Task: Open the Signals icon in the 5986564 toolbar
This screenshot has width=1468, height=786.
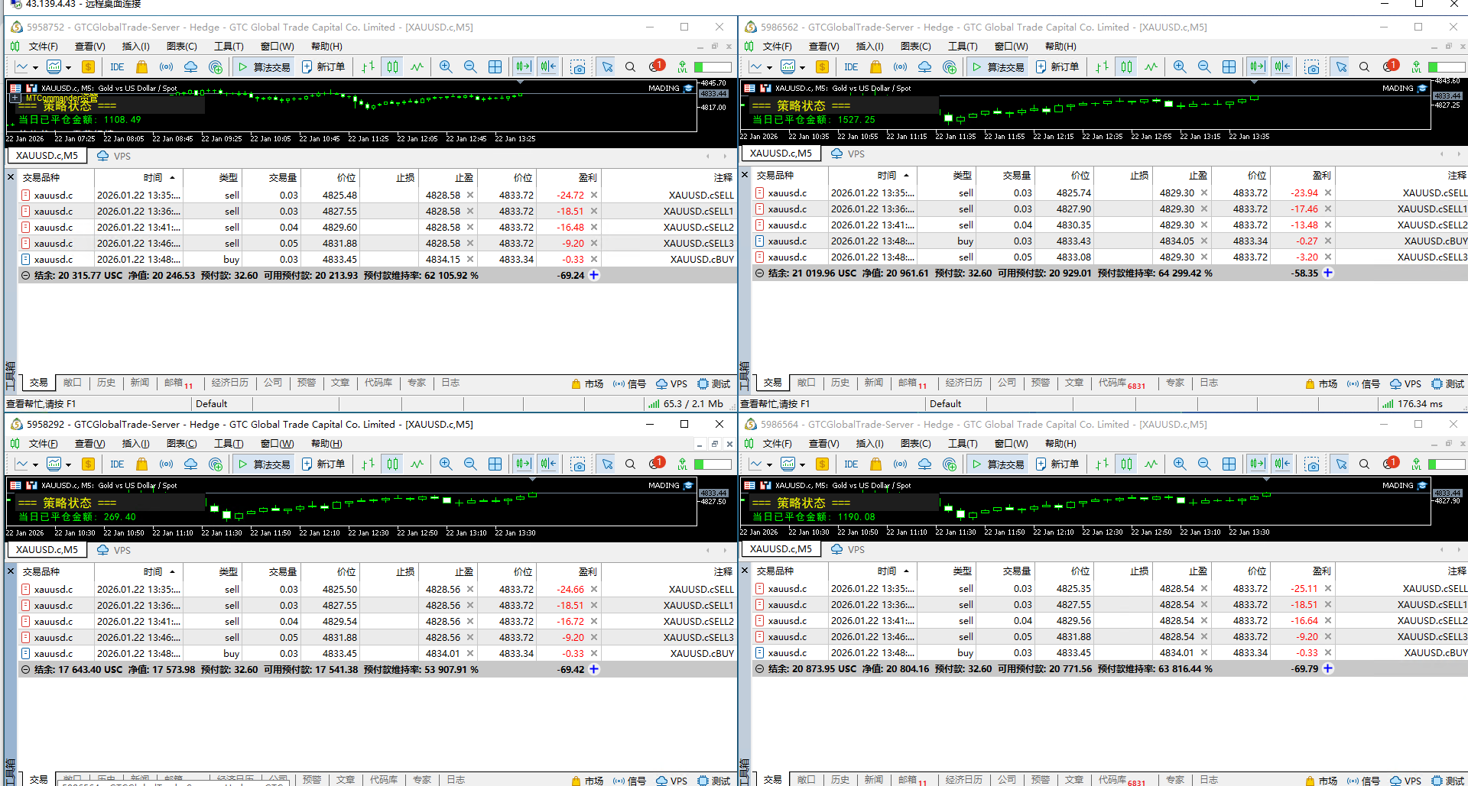Action: point(900,464)
